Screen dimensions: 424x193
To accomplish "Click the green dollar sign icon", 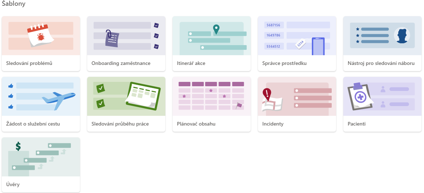I will click(18, 146).
